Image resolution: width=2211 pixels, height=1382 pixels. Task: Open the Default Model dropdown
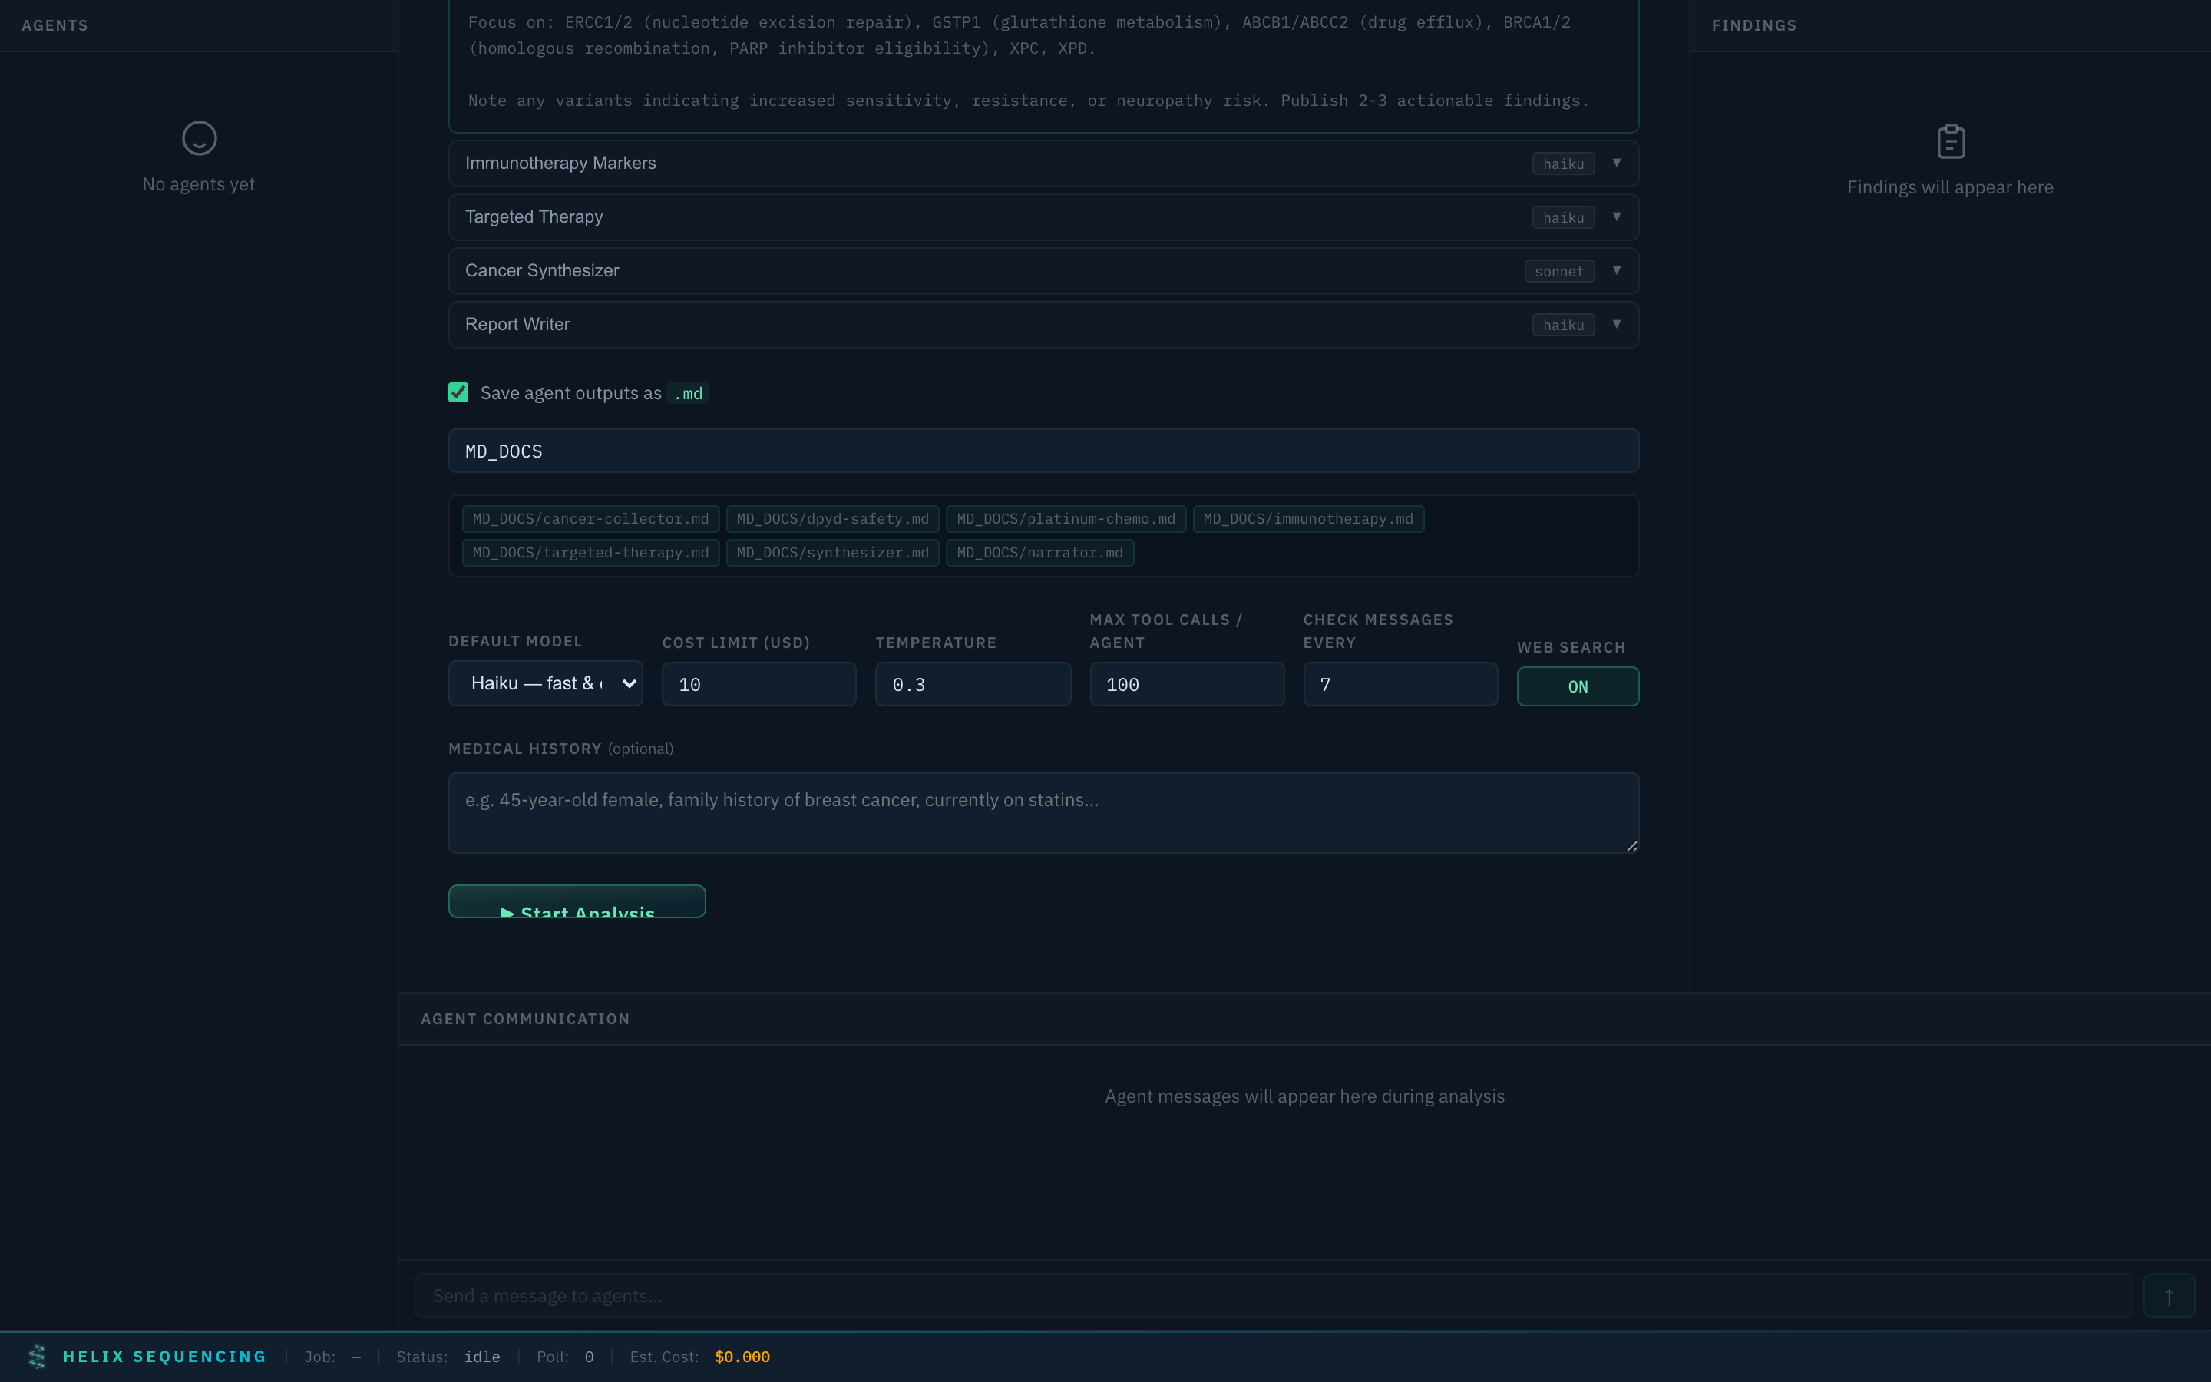[x=545, y=683]
